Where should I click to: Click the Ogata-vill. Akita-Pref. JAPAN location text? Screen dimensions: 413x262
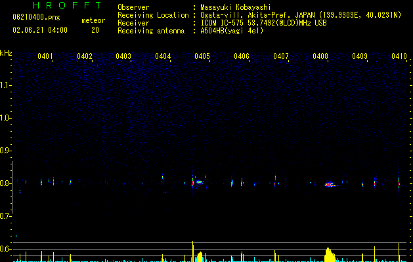(x=301, y=15)
